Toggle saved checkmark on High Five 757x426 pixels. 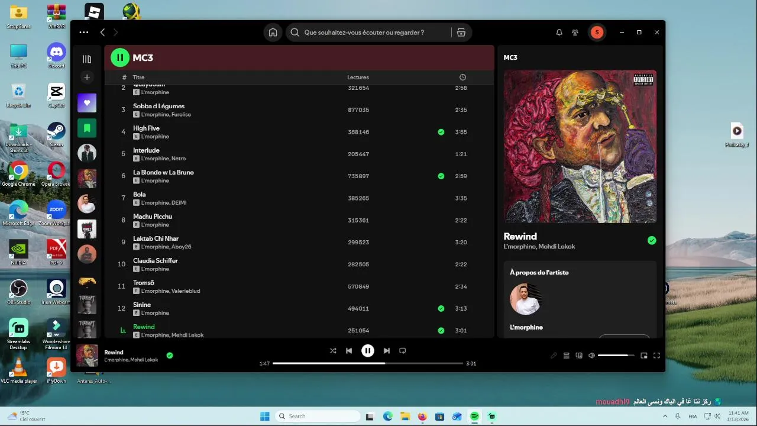441,132
